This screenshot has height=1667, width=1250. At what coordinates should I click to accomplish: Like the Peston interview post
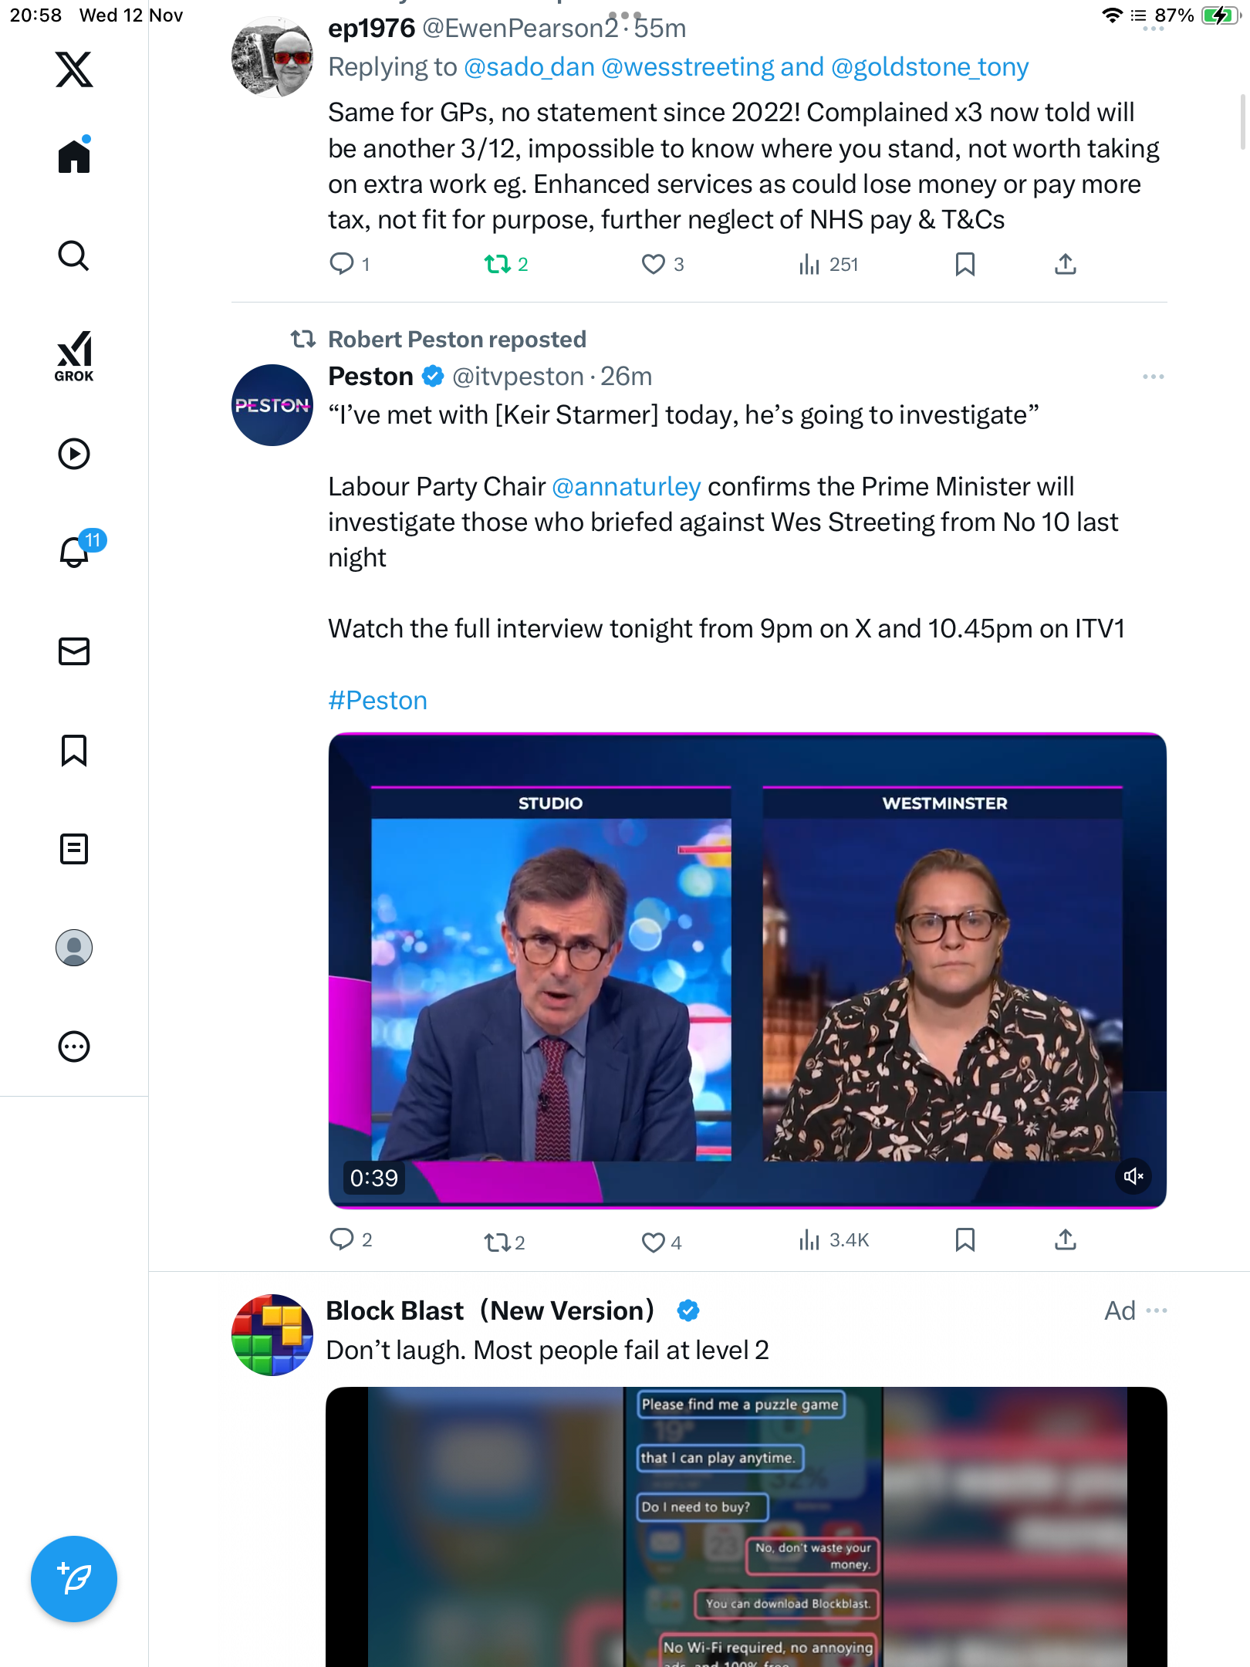(x=653, y=1242)
